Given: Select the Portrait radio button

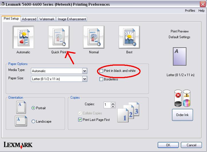Looking at the screenshot, I should (33, 108).
